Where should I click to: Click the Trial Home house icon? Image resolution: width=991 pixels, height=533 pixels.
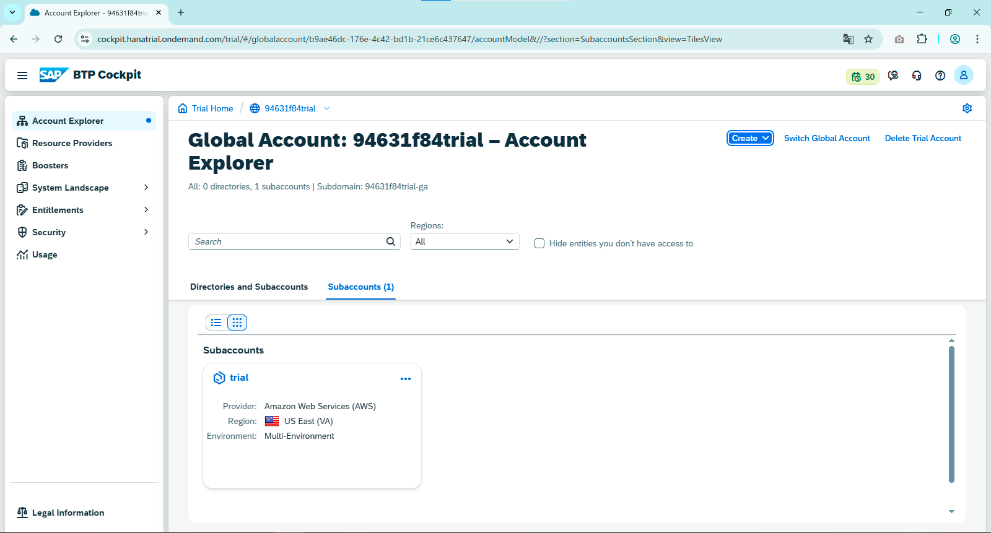[183, 108]
